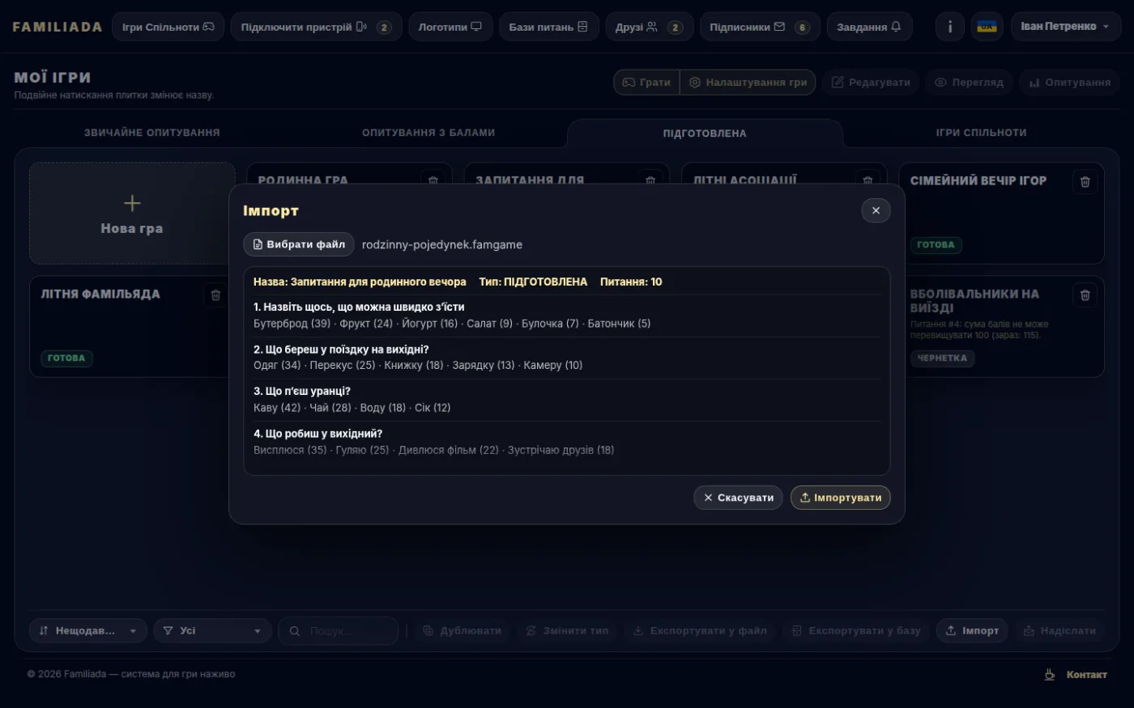
Task: Click Перегляд preview button
Action: click(969, 83)
